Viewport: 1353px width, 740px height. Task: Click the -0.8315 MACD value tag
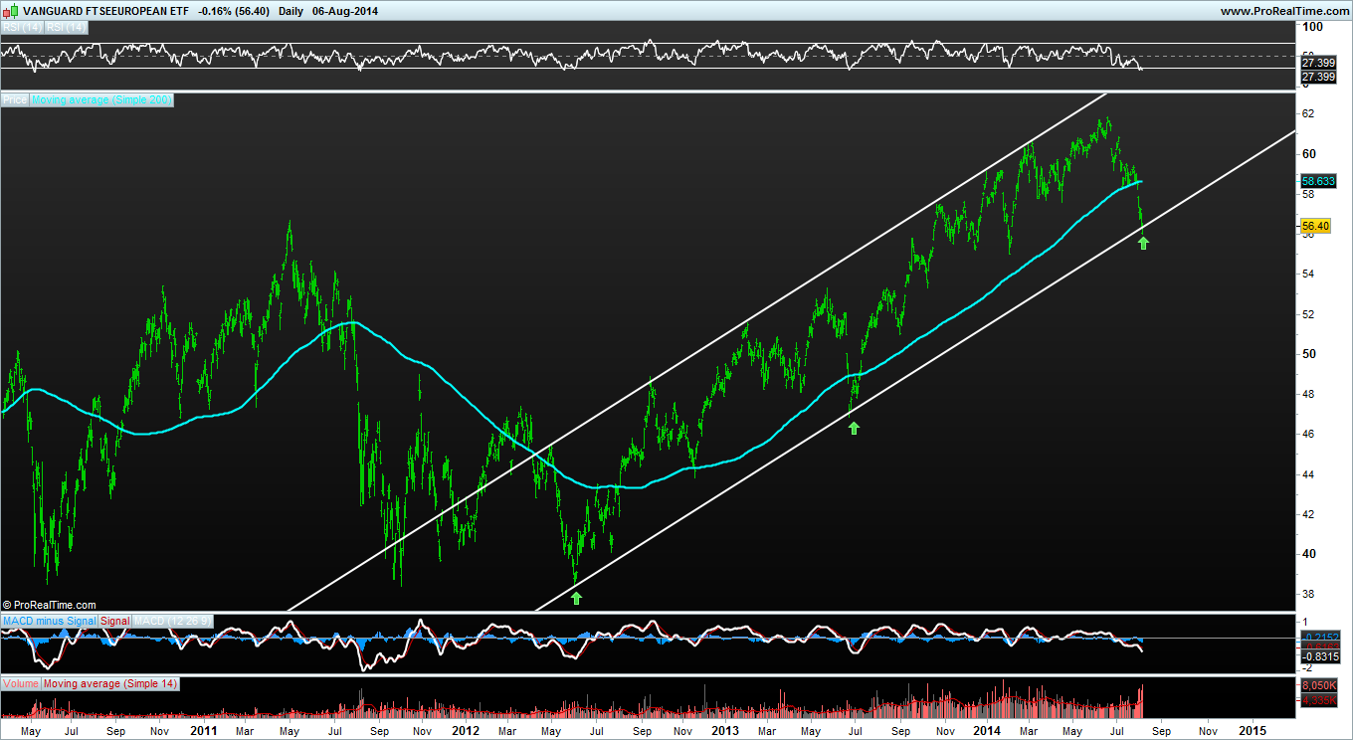[1319, 657]
